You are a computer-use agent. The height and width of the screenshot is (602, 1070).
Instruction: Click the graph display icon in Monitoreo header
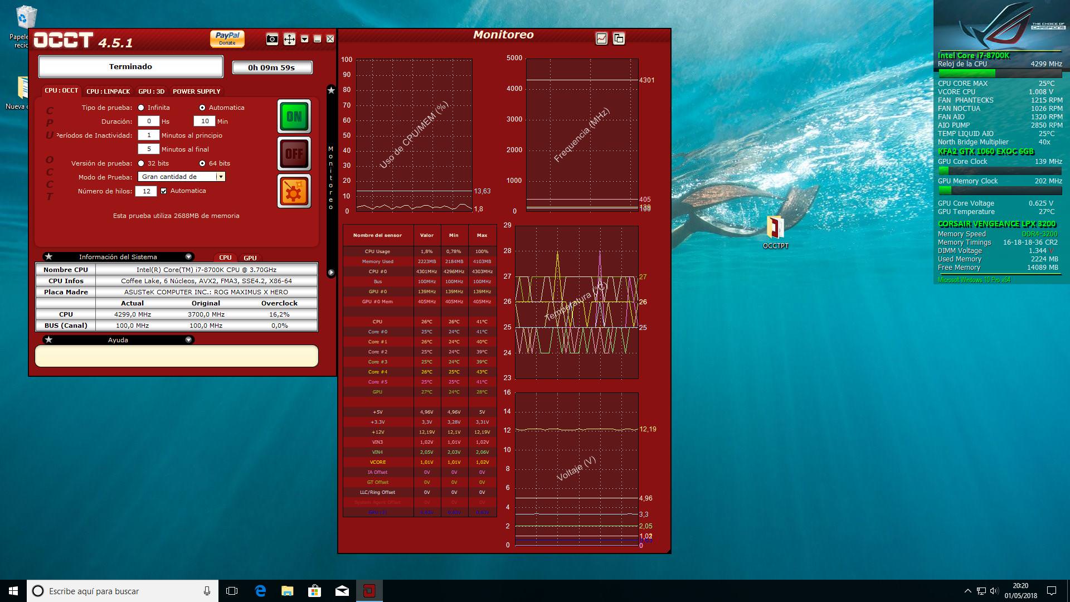point(601,38)
